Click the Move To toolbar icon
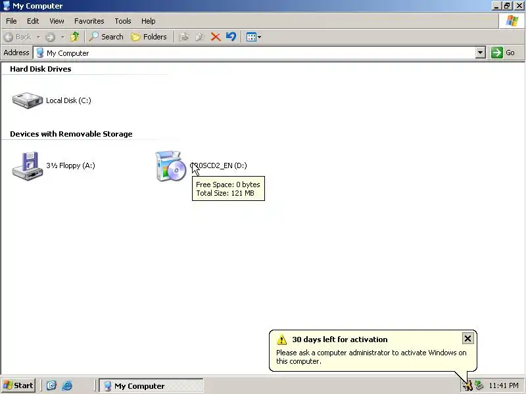 pos(184,37)
